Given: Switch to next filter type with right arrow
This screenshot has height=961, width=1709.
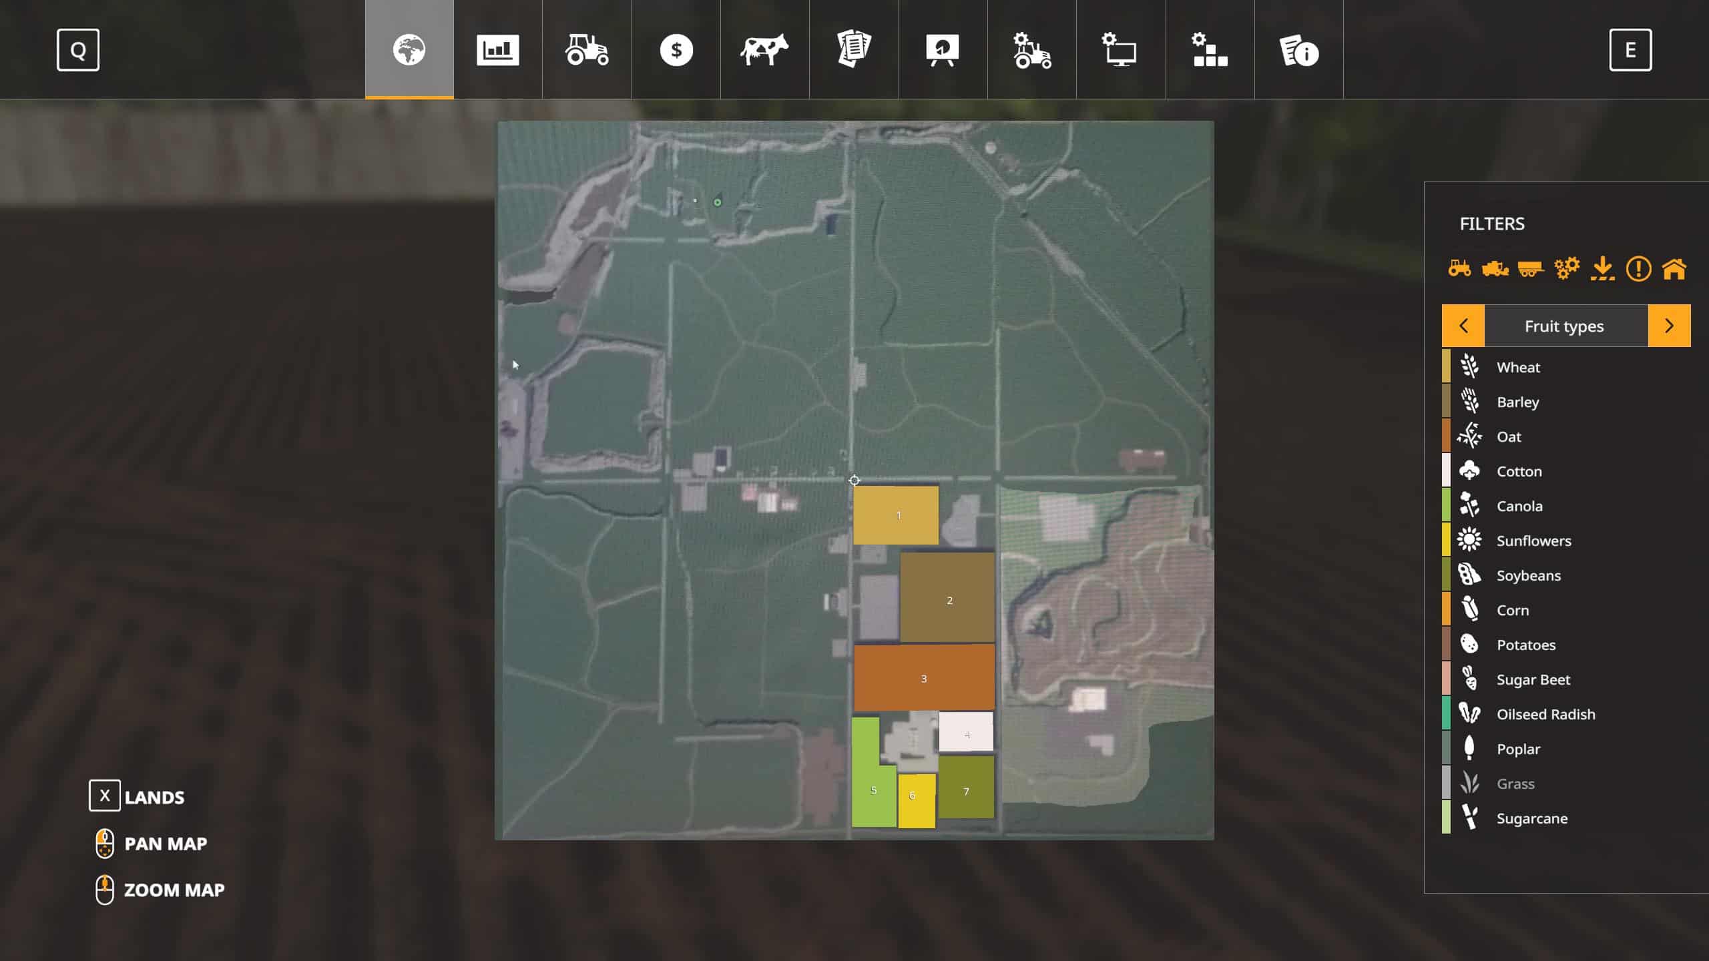Looking at the screenshot, I should (1669, 326).
